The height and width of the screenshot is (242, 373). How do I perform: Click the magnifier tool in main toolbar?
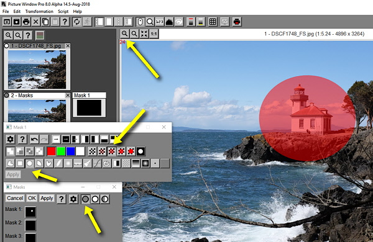pos(150,22)
